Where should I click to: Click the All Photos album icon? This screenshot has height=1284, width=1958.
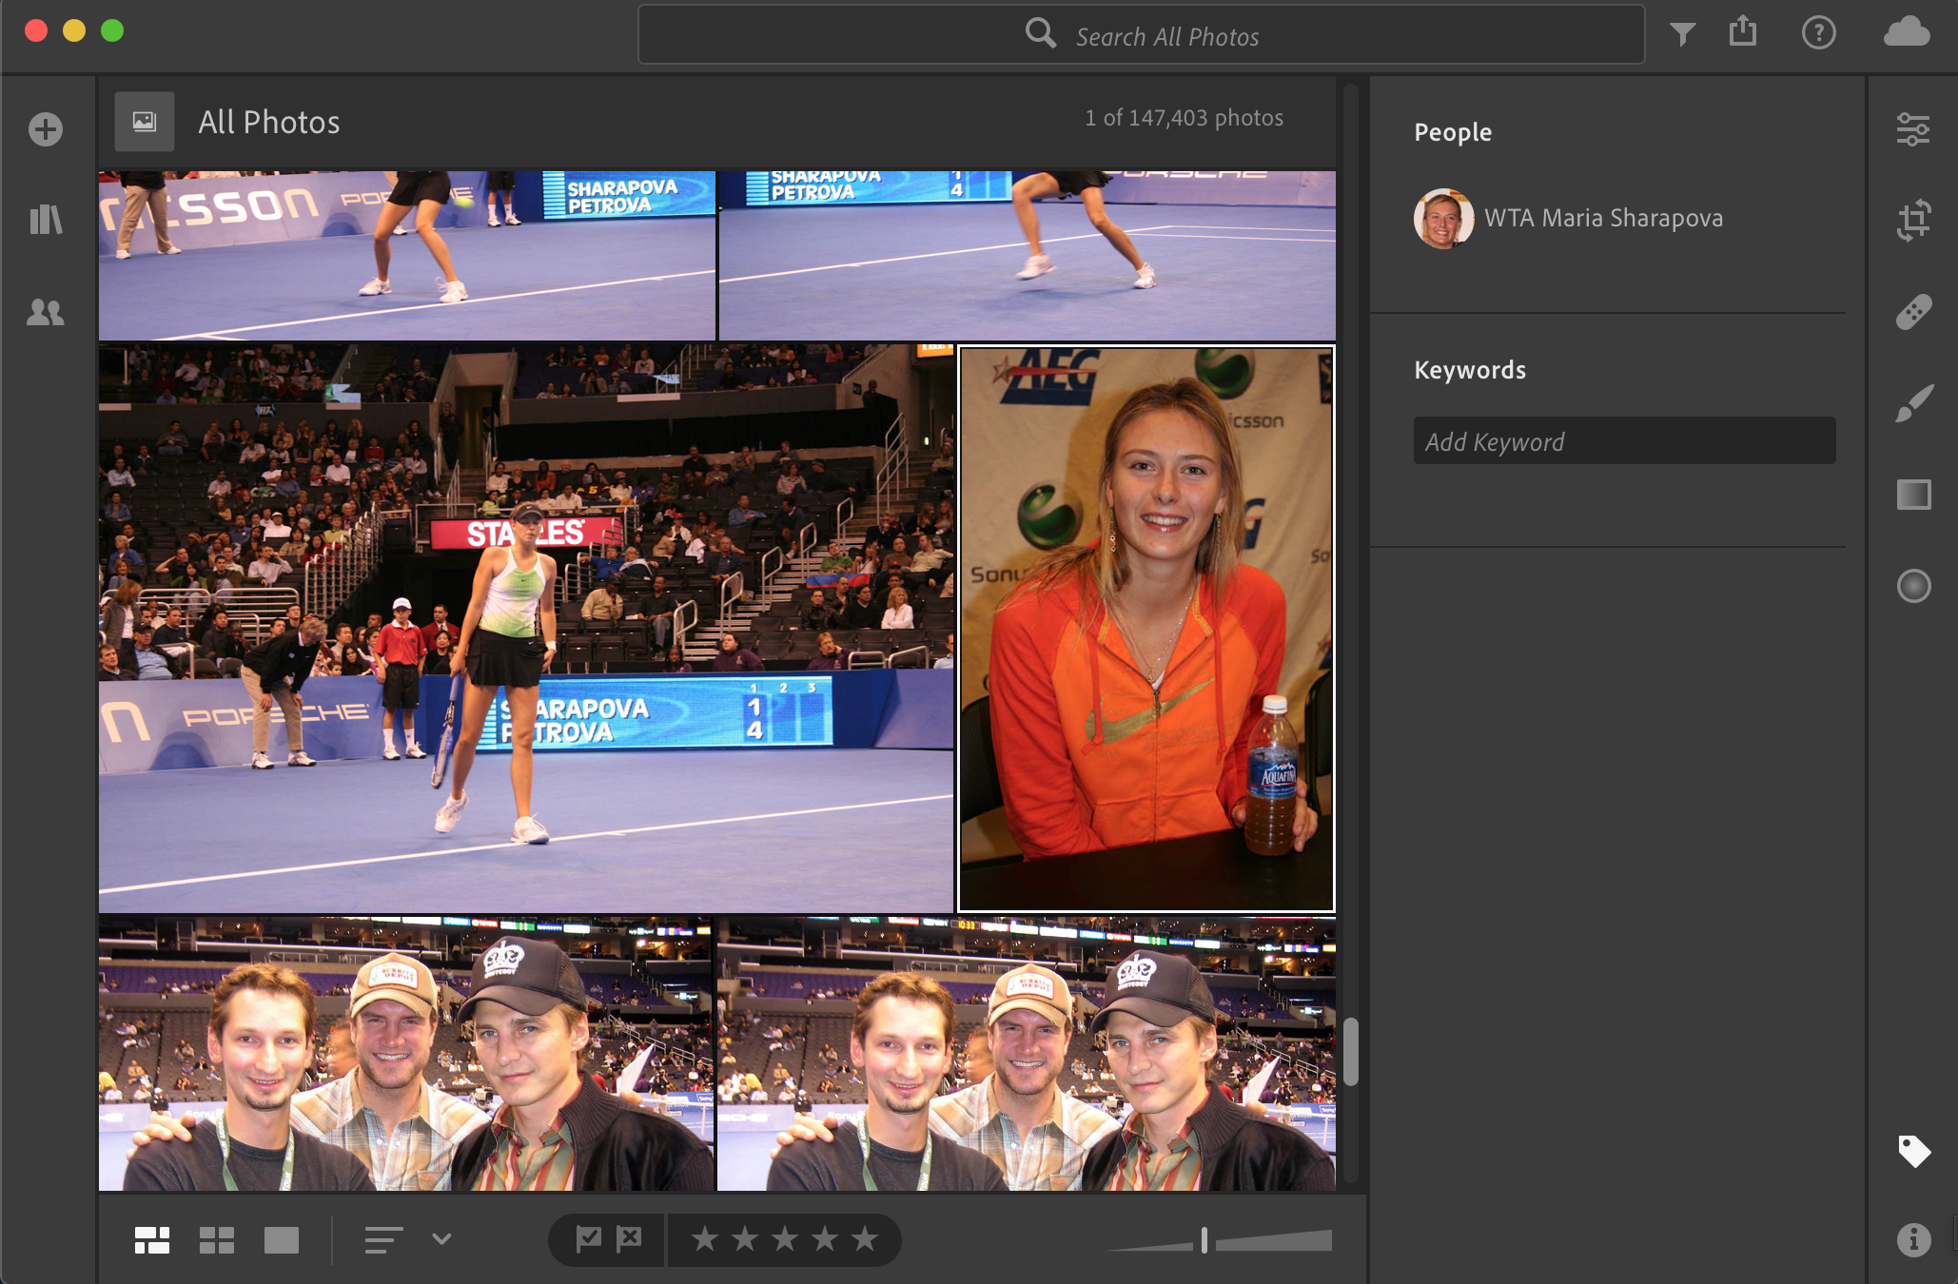coord(145,122)
